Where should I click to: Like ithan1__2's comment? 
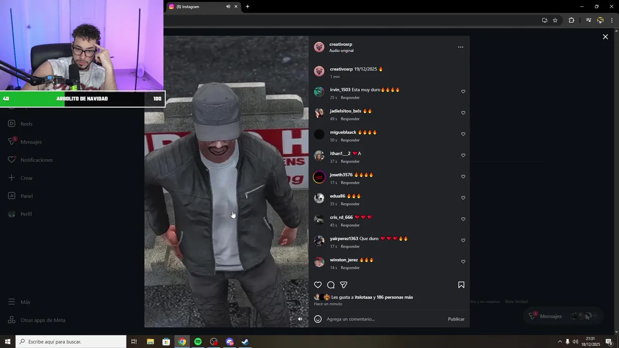coord(463,156)
